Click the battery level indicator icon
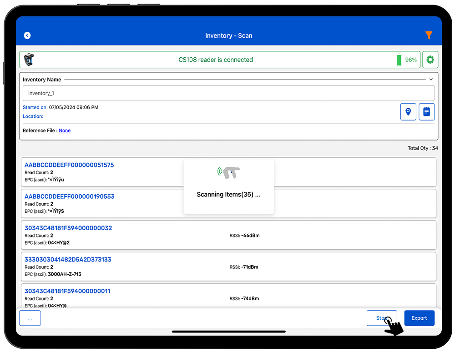Image resolution: width=455 pixels, height=352 pixels. point(399,60)
